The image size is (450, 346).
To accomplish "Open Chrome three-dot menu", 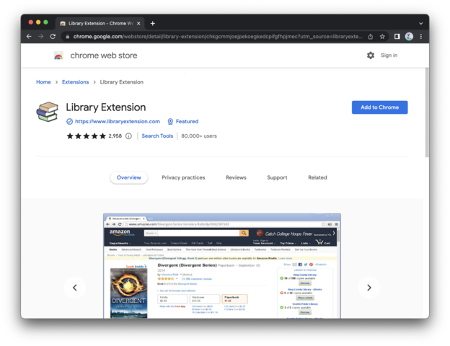I will click(x=421, y=37).
